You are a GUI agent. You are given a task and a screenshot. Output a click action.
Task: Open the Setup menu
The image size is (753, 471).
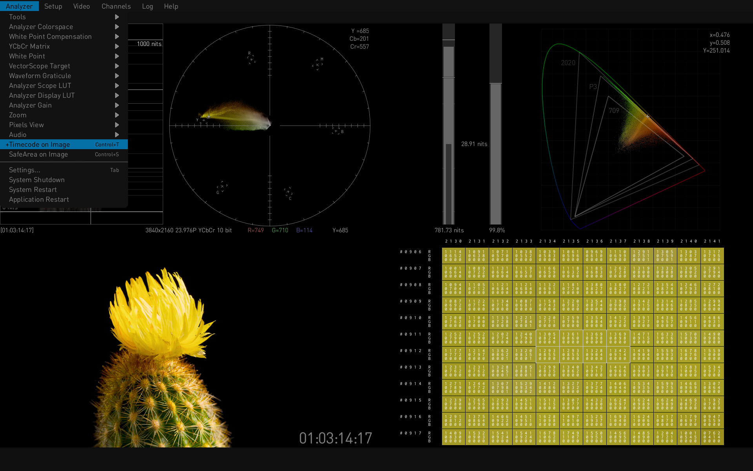coord(53,6)
